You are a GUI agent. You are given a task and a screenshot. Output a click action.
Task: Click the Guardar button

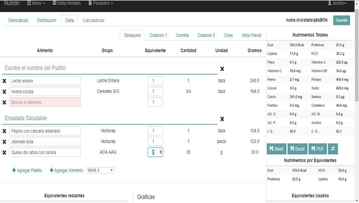[x=341, y=20]
